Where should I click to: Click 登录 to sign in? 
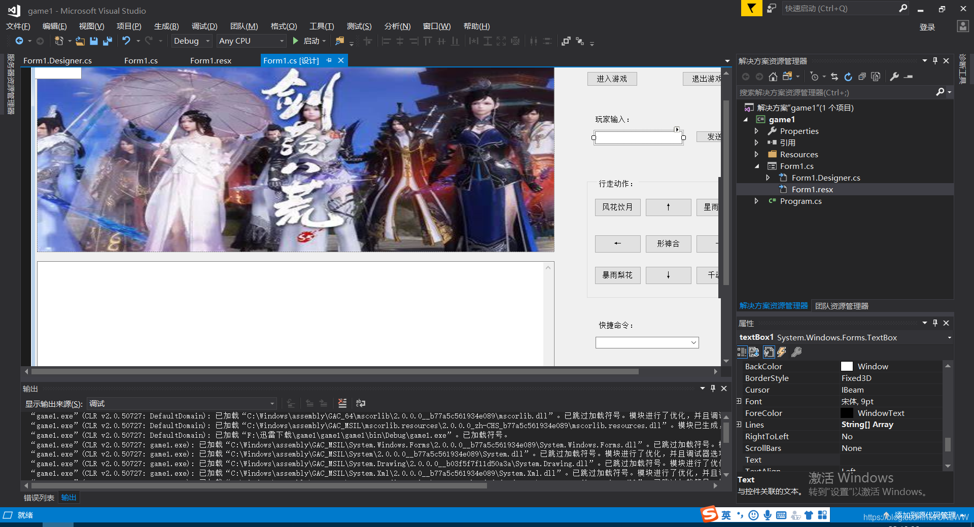coord(927,27)
